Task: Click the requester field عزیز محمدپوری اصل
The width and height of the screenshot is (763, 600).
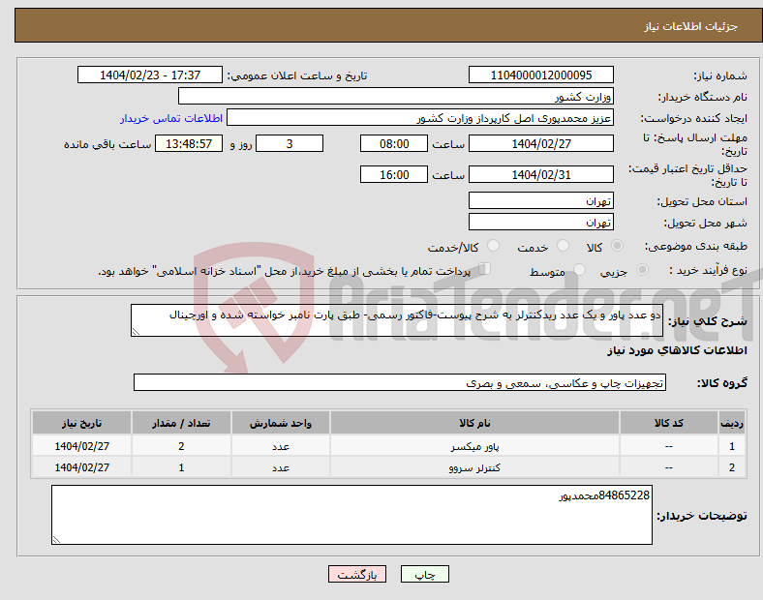Action: click(420, 118)
